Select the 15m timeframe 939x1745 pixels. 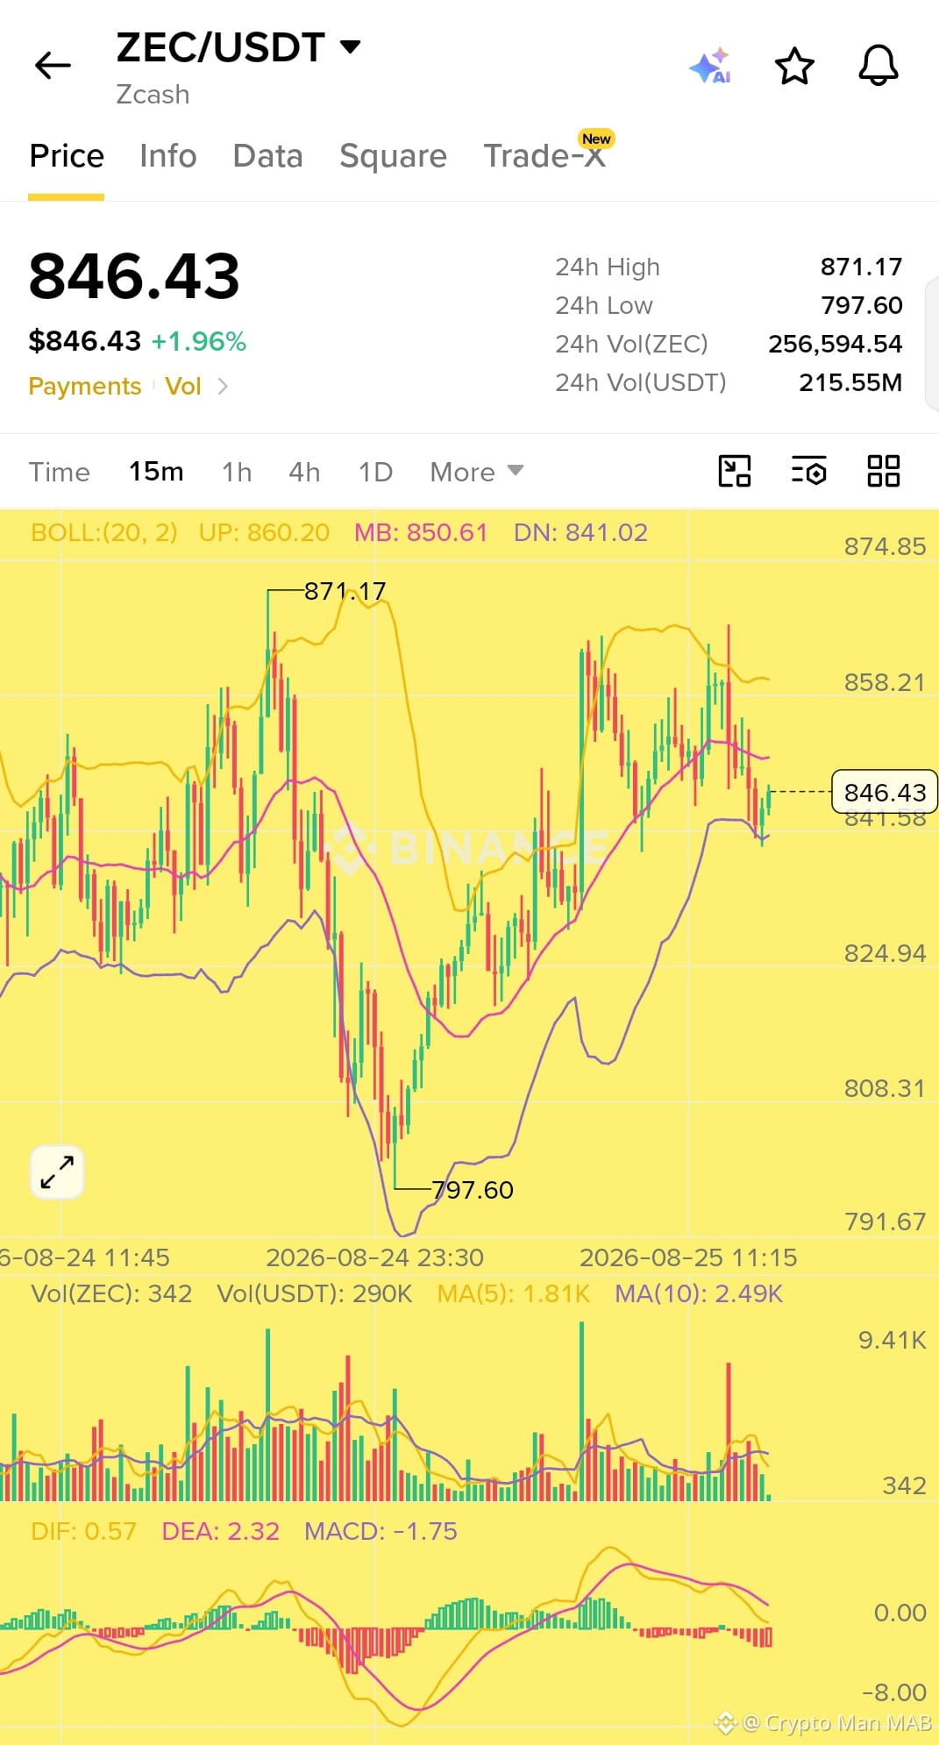(x=156, y=472)
